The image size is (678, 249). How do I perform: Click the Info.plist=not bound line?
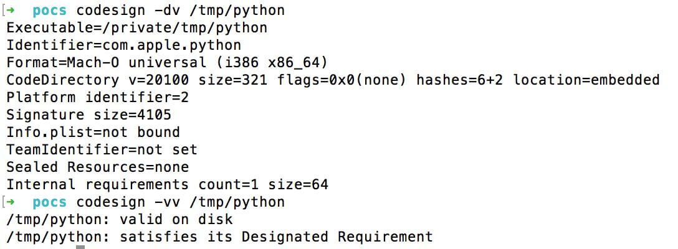pos(93,133)
